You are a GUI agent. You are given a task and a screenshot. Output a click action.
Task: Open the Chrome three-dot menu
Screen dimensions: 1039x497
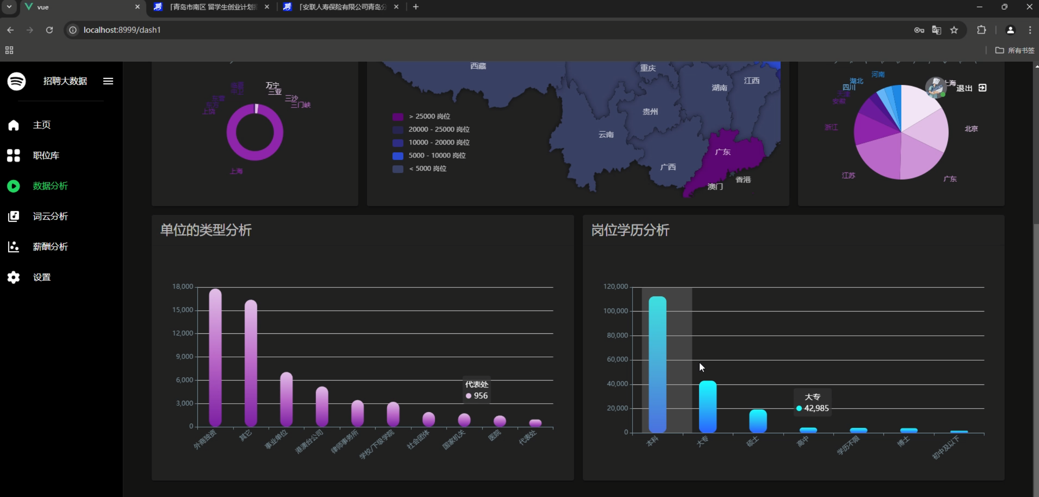[x=1030, y=30]
